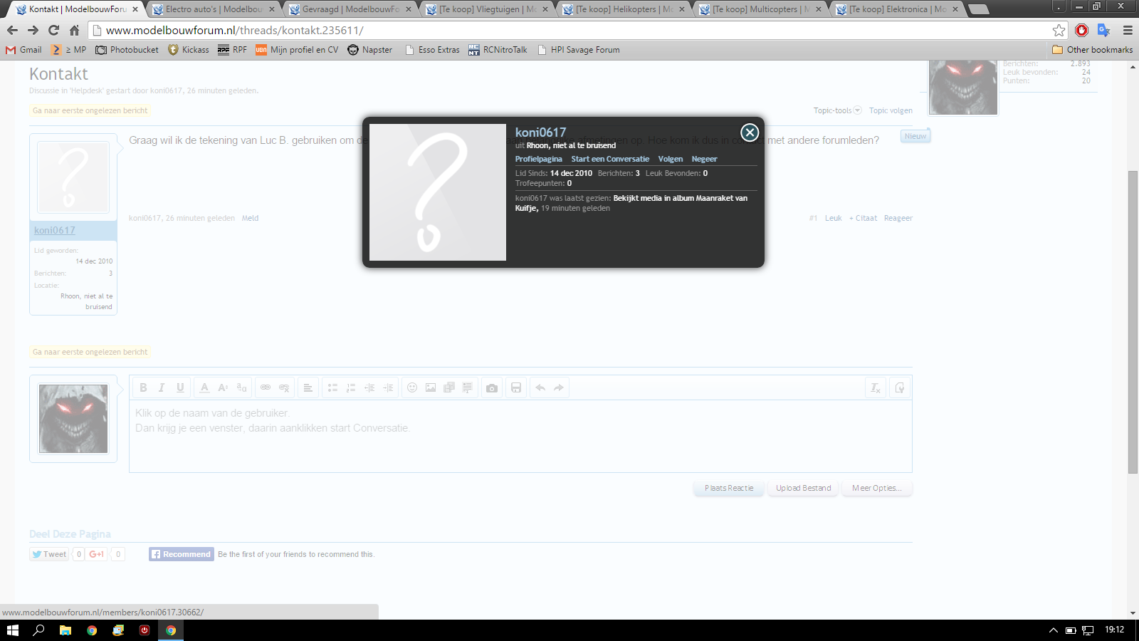Image resolution: width=1139 pixels, height=641 pixels.
Task: Open the Chrome menu (hamburger) button
Action: click(1128, 30)
